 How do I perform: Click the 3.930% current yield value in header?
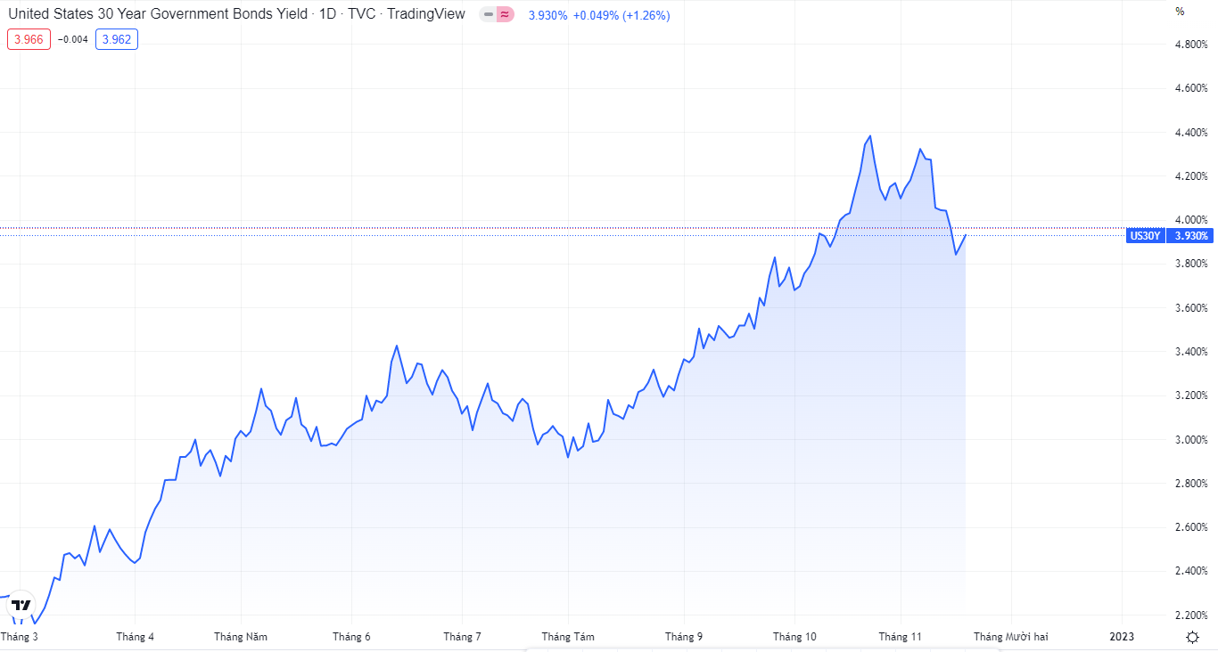[x=547, y=15]
